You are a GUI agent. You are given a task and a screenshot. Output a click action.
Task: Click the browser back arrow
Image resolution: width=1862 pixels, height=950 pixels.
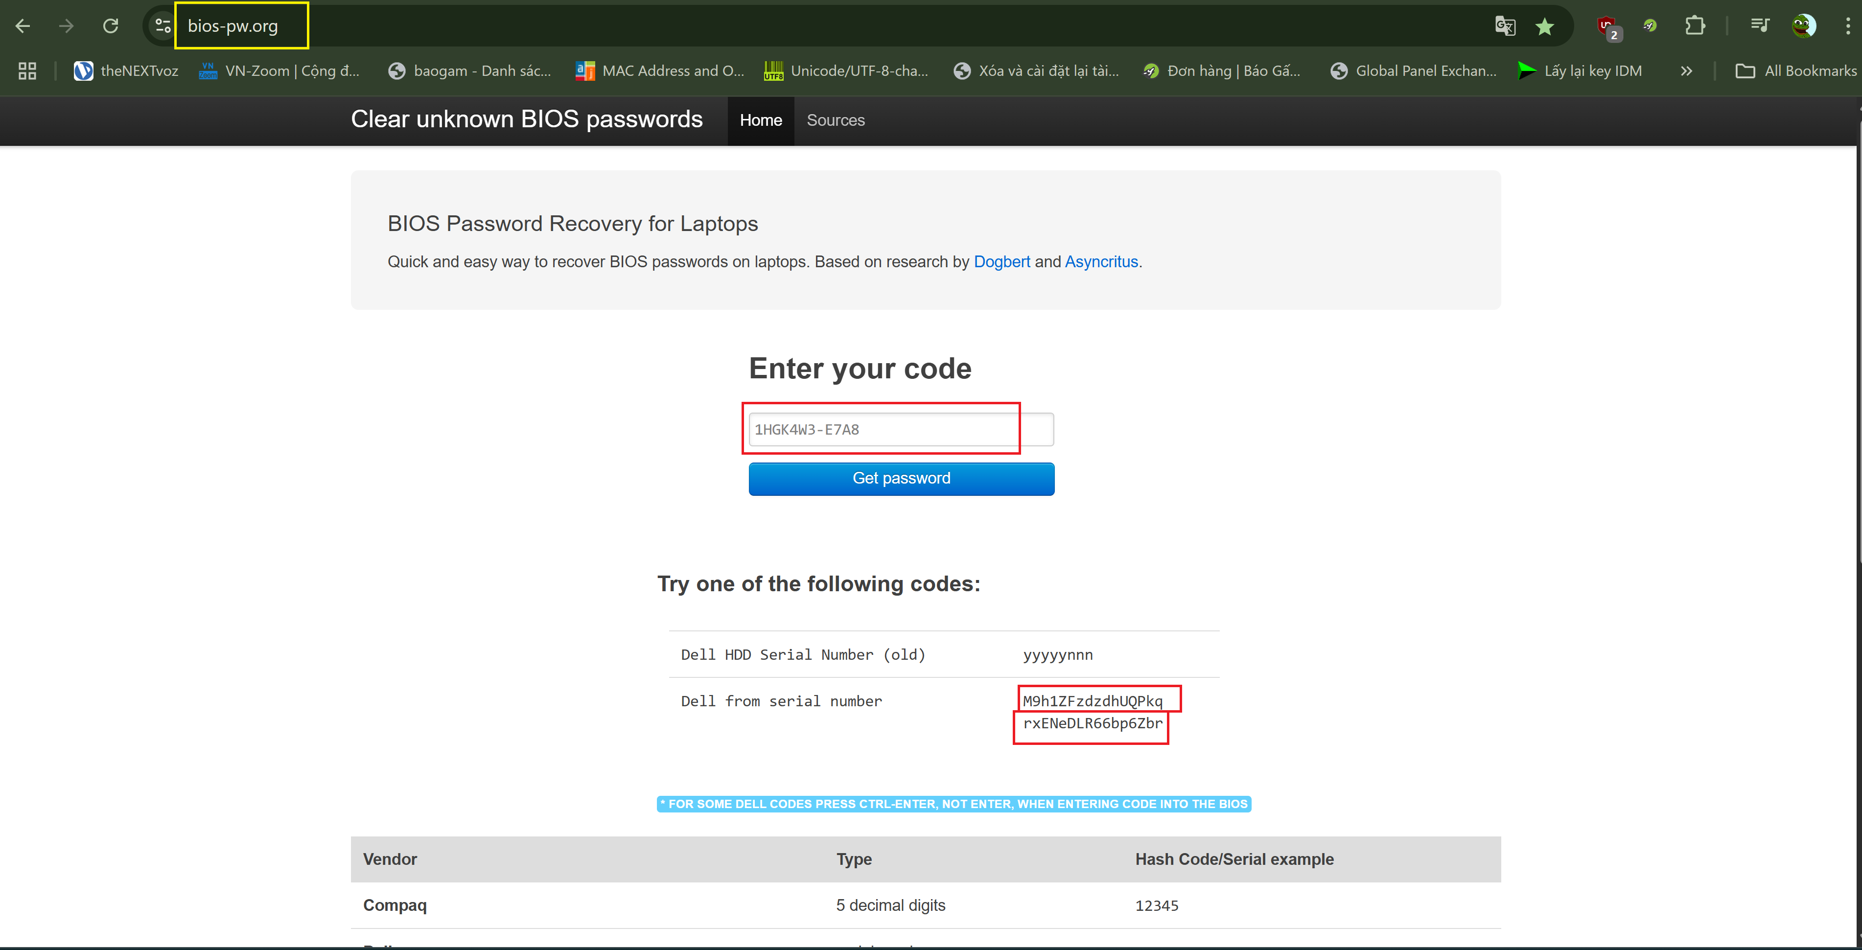23,26
